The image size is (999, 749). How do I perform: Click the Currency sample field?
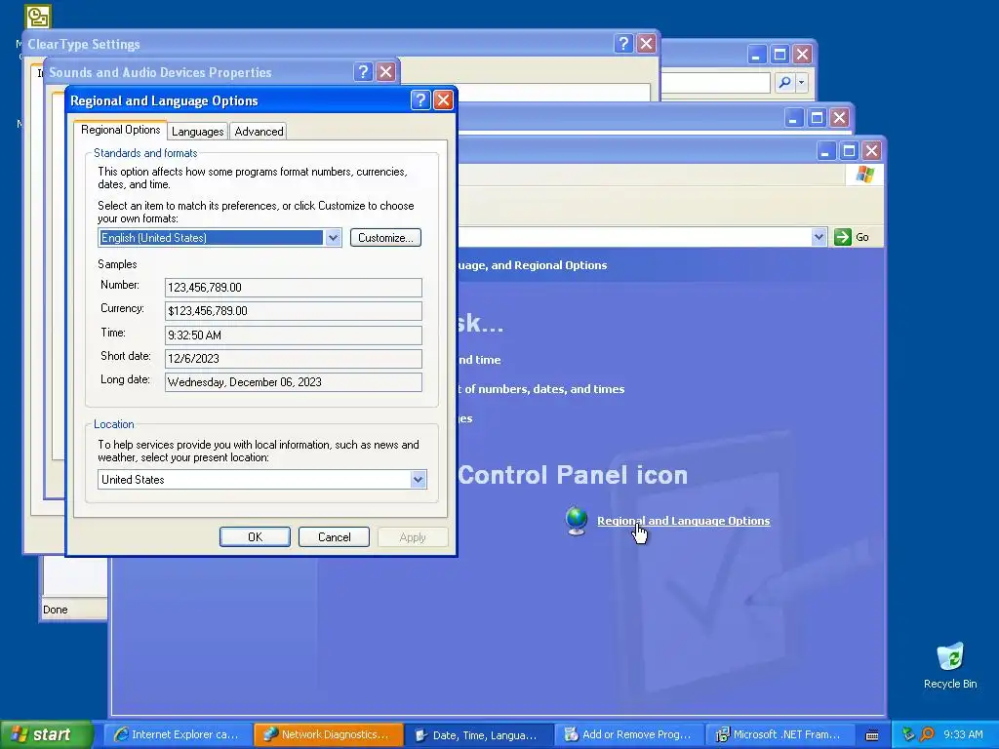click(293, 311)
